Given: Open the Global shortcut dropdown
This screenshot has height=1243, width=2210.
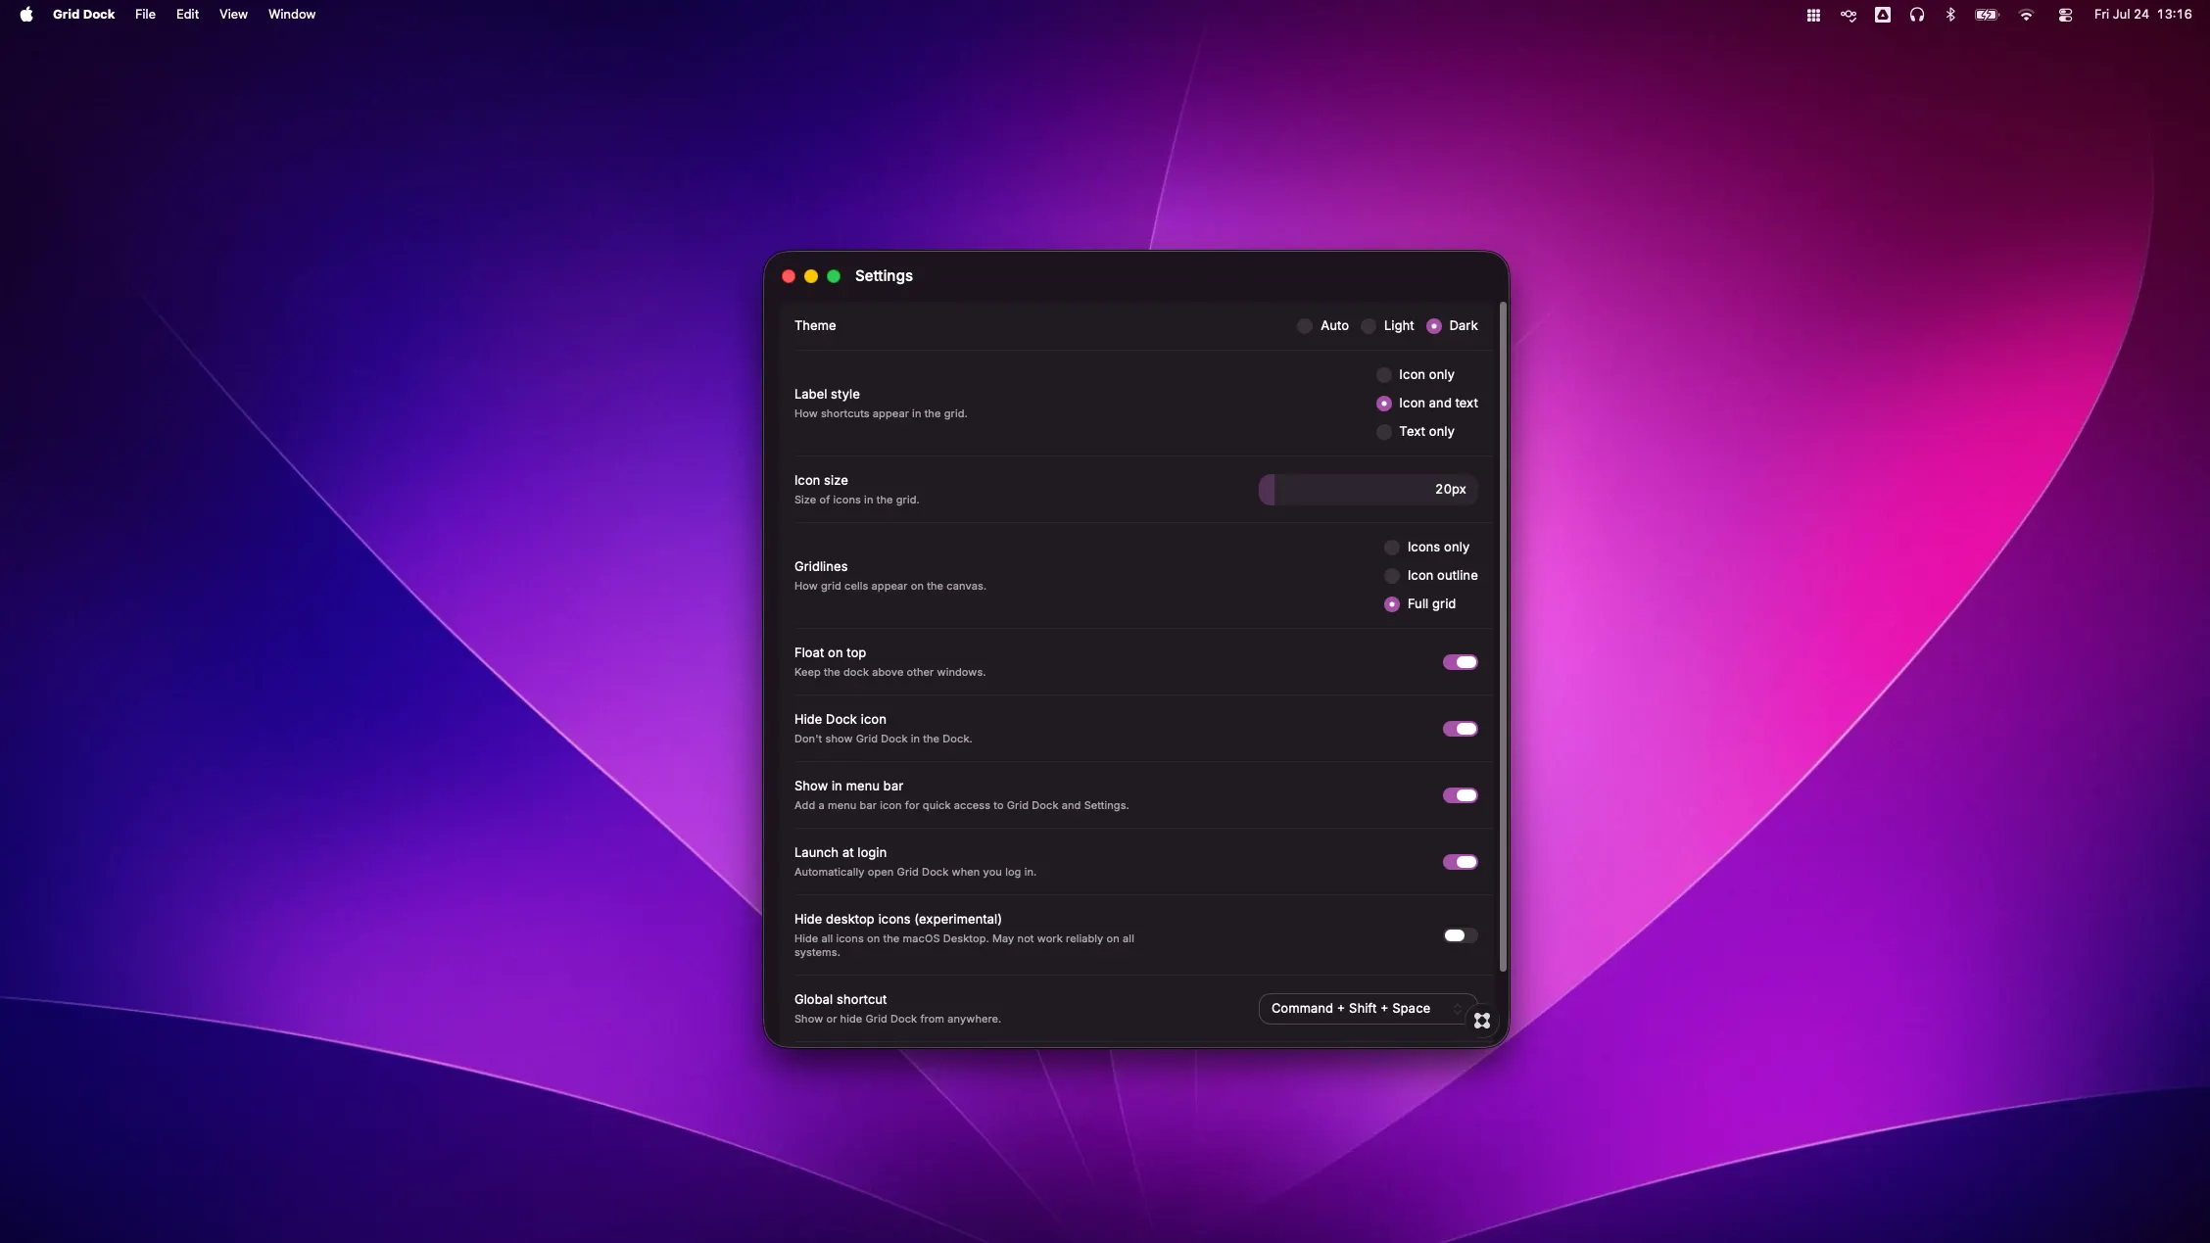Looking at the screenshot, I should pos(1368,1009).
